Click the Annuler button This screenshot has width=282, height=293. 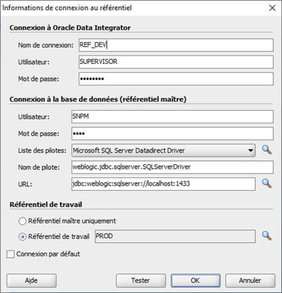(x=250, y=280)
